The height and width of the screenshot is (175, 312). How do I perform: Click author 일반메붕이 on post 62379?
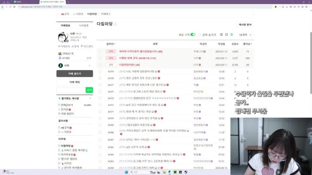click(x=199, y=71)
